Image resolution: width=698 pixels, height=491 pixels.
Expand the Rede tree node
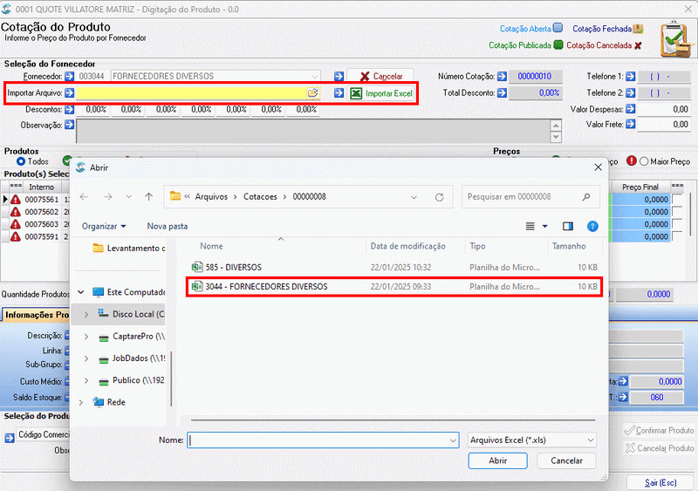[x=80, y=402]
